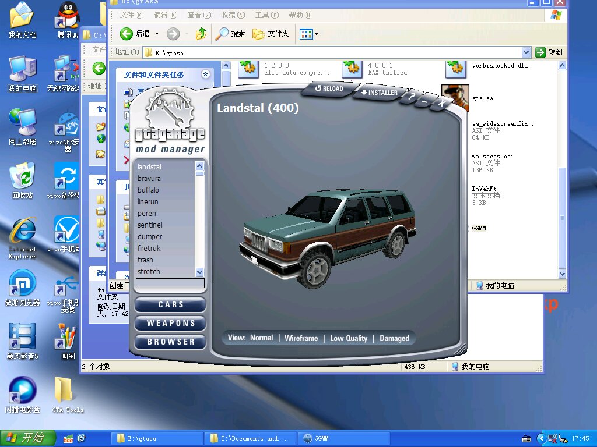This screenshot has height=447, width=597.
Task: Switch to the WEAPONS section
Action: [170, 323]
